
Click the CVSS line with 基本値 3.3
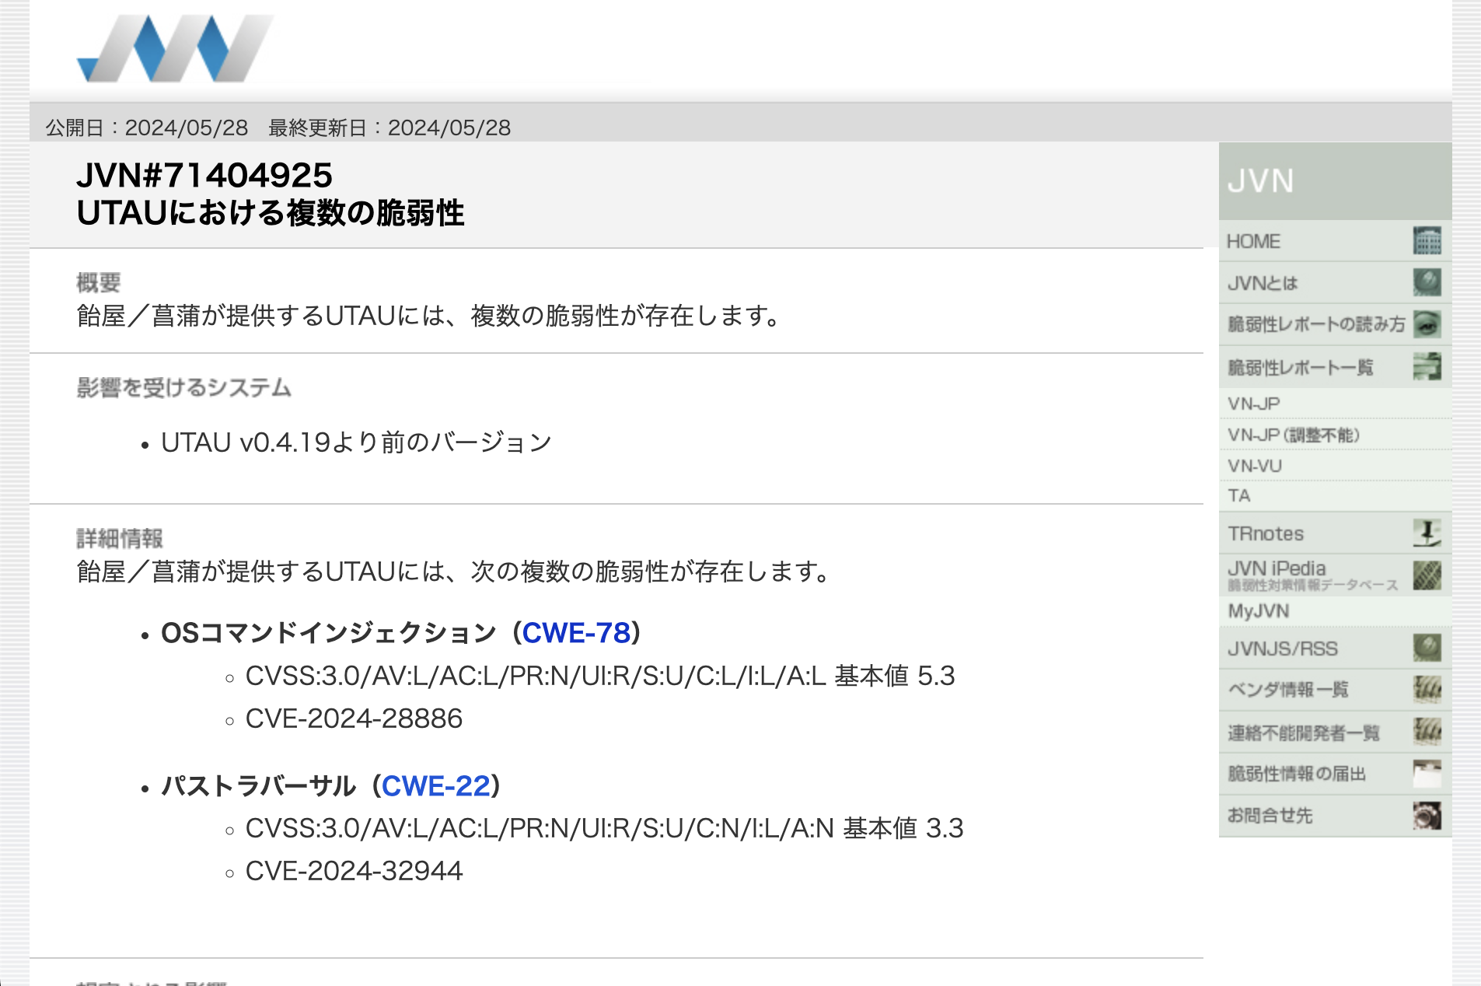605,828
